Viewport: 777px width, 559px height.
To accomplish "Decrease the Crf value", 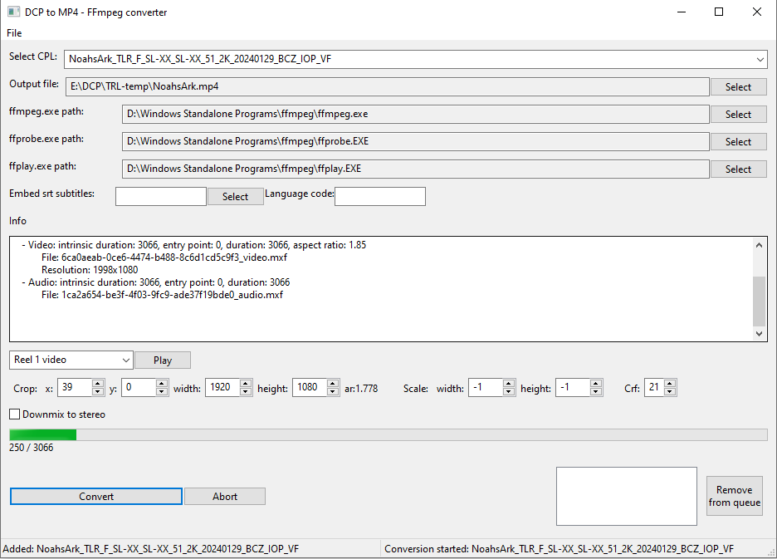I will pyautogui.click(x=670, y=391).
